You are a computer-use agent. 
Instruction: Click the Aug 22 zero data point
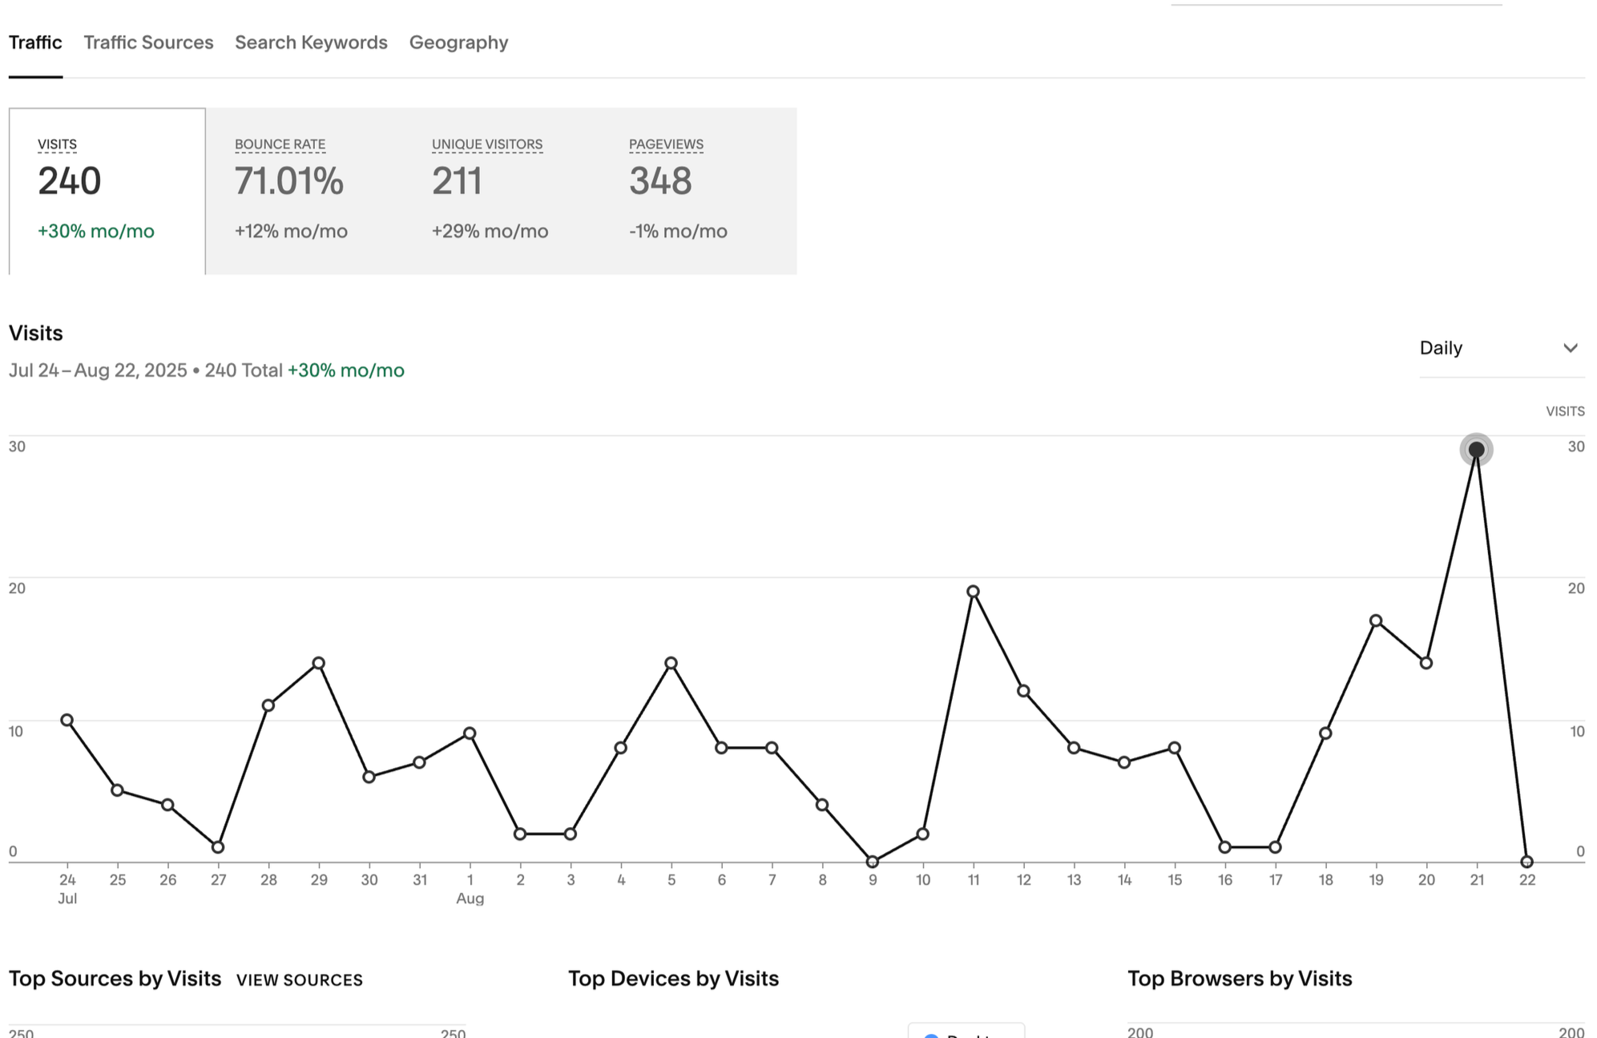1526,862
